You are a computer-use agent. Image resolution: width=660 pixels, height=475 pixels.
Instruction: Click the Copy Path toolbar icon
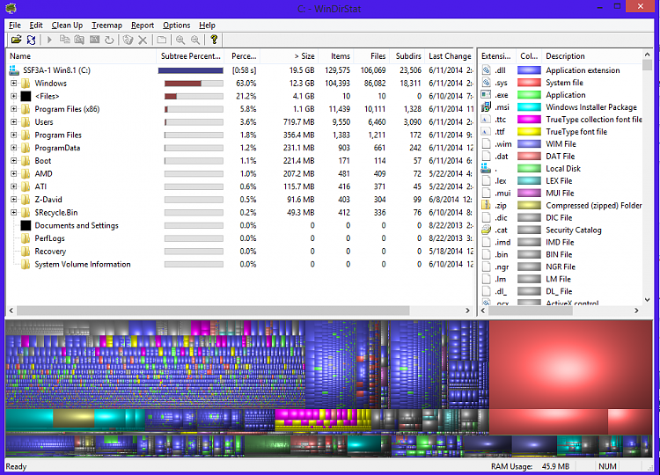coord(64,40)
